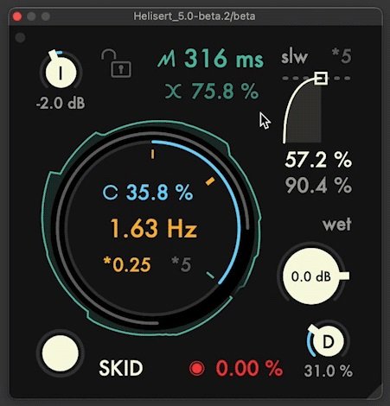Viewport: 390px width, 406px height.
Task: Toggle the round cream SKID button
Action: (61, 353)
